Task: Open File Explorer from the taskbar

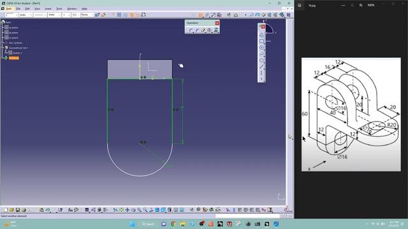Action: [x=182, y=224]
